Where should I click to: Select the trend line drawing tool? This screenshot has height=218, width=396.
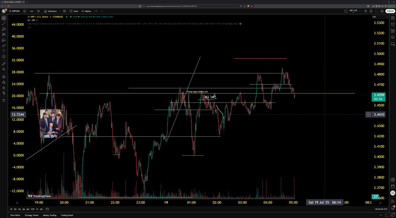[x=4, y=24]
